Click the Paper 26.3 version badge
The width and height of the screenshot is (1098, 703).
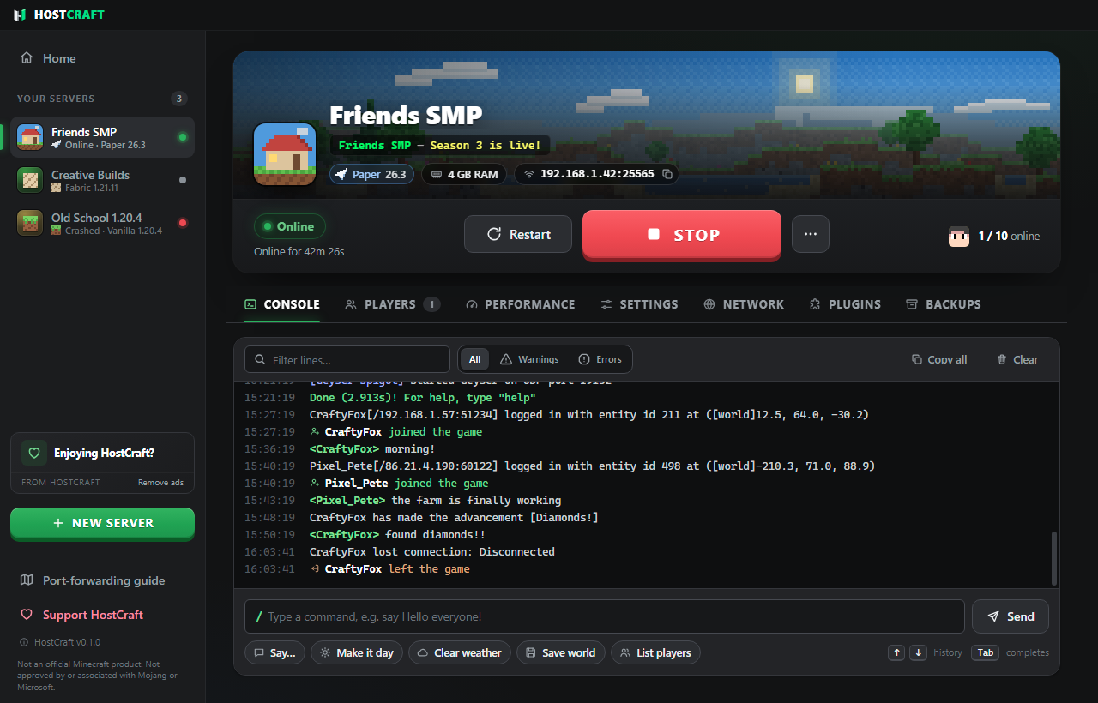point(372,174)
